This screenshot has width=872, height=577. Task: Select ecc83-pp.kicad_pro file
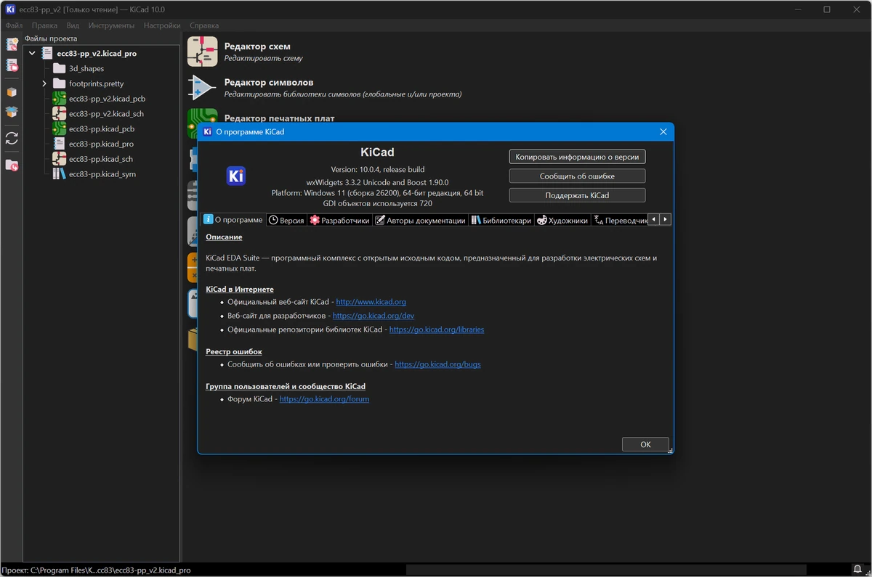point(102,144)
